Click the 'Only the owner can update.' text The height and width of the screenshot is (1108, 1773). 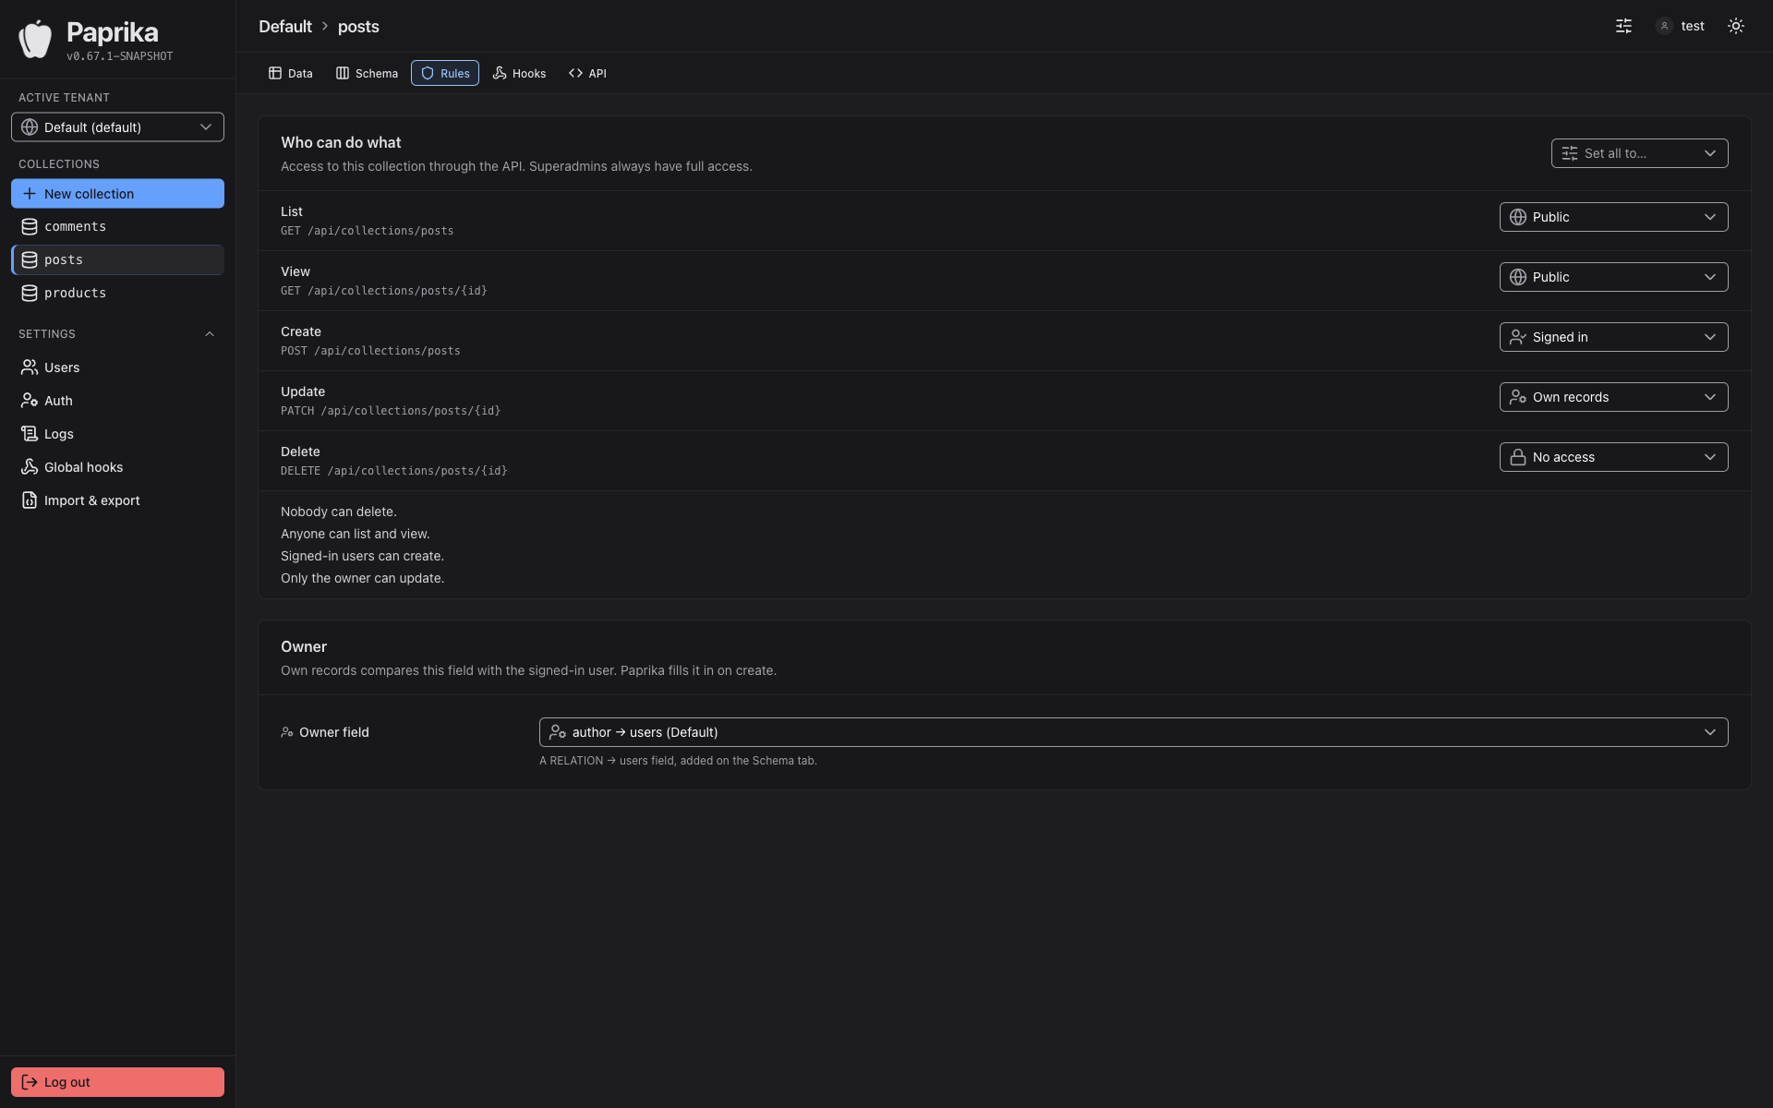(x=362, y=578)
